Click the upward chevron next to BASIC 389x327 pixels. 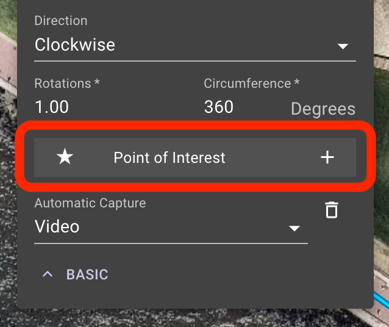48,274
